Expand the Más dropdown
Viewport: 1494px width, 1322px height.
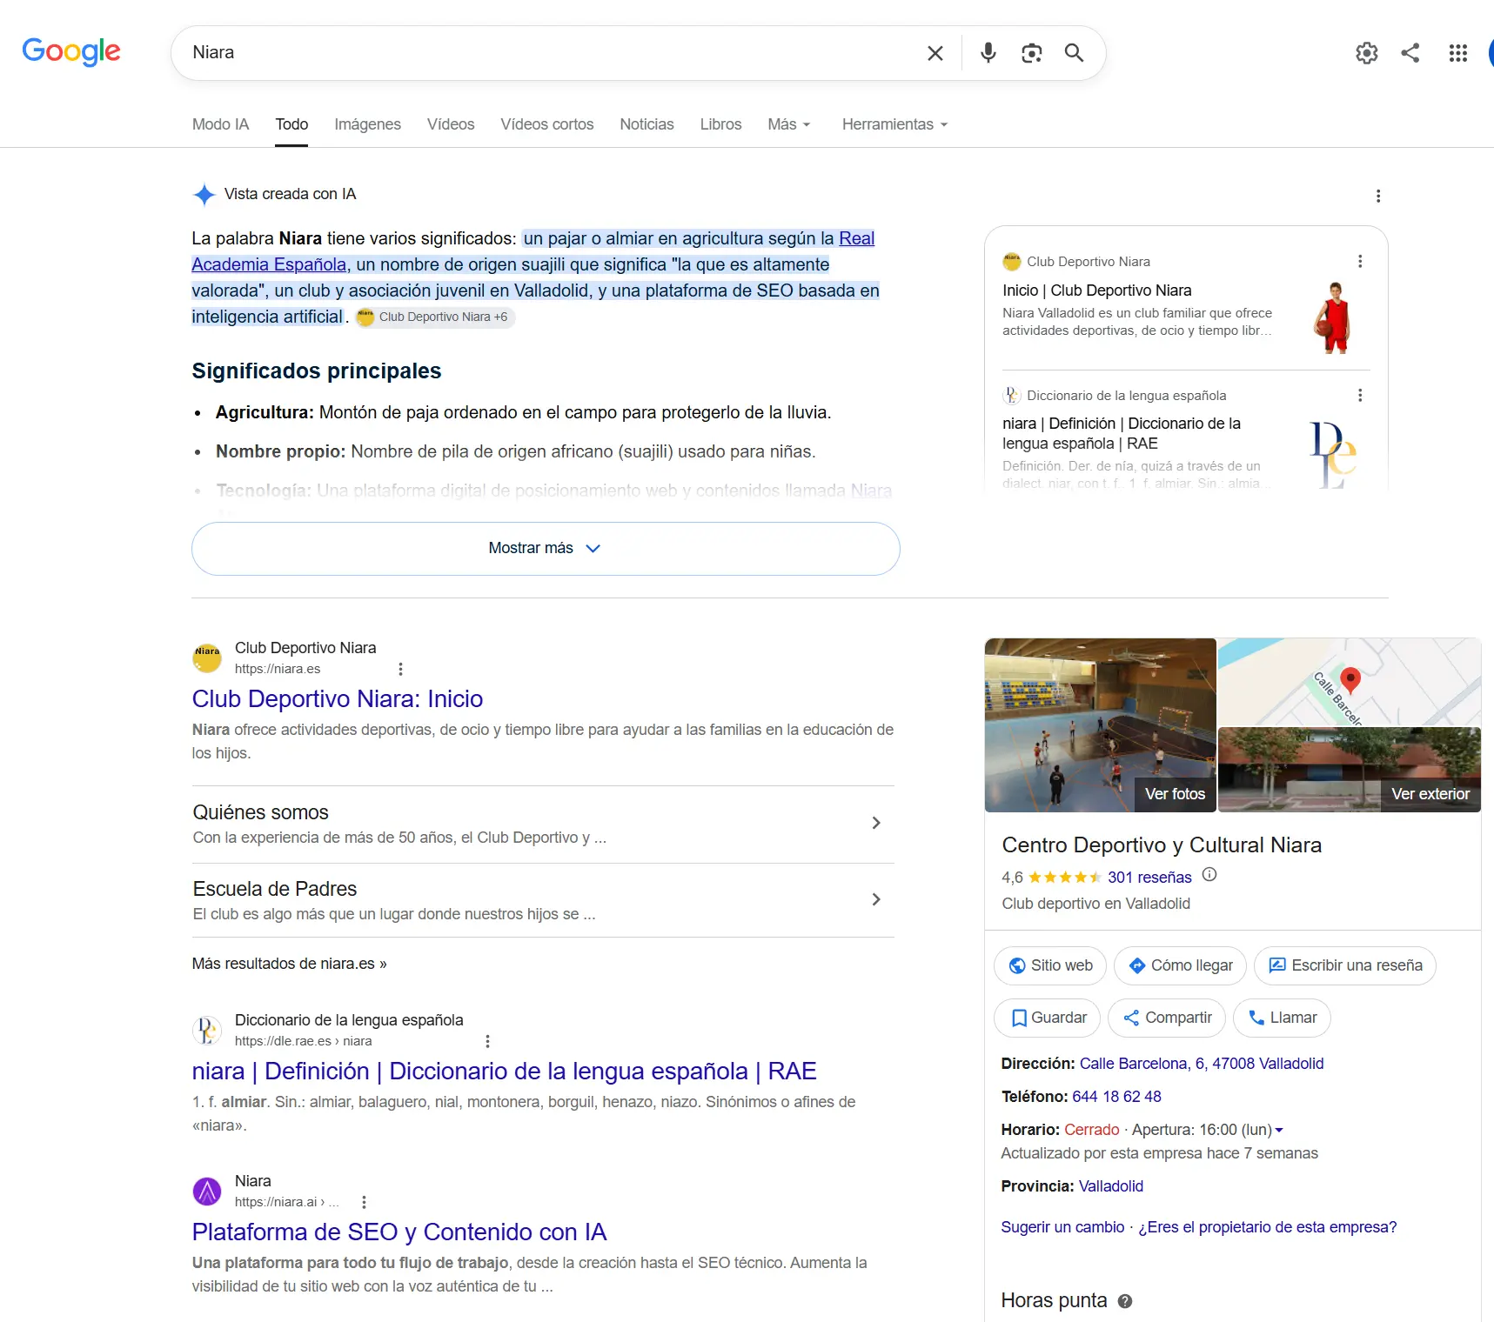coord(789,124)
